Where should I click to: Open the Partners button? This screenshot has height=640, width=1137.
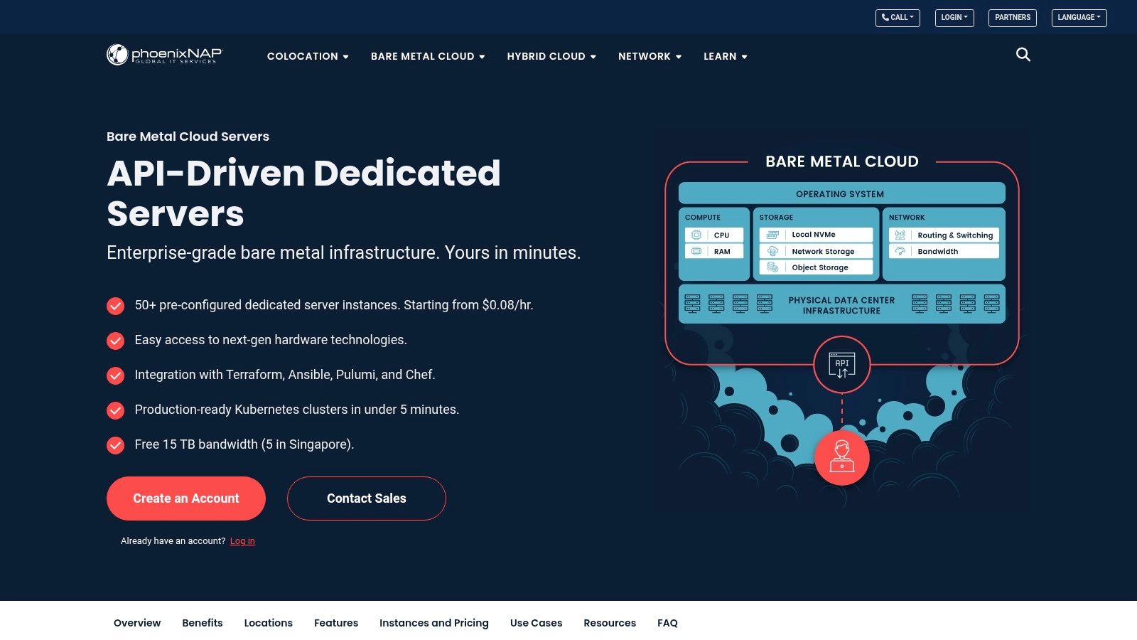coord(1012,18)
